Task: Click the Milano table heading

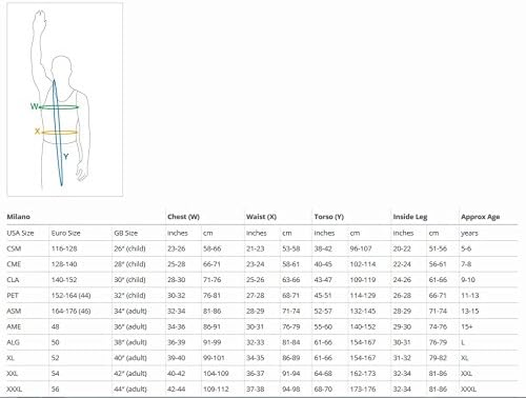Action: (18, 217)
